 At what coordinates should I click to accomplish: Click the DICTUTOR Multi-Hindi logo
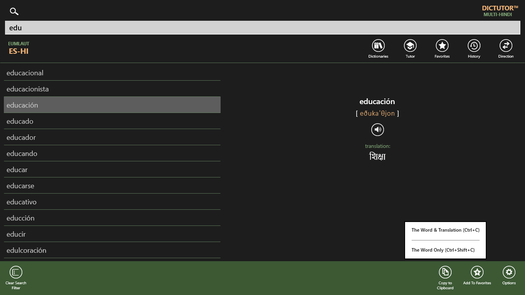[x=500, y=11]
